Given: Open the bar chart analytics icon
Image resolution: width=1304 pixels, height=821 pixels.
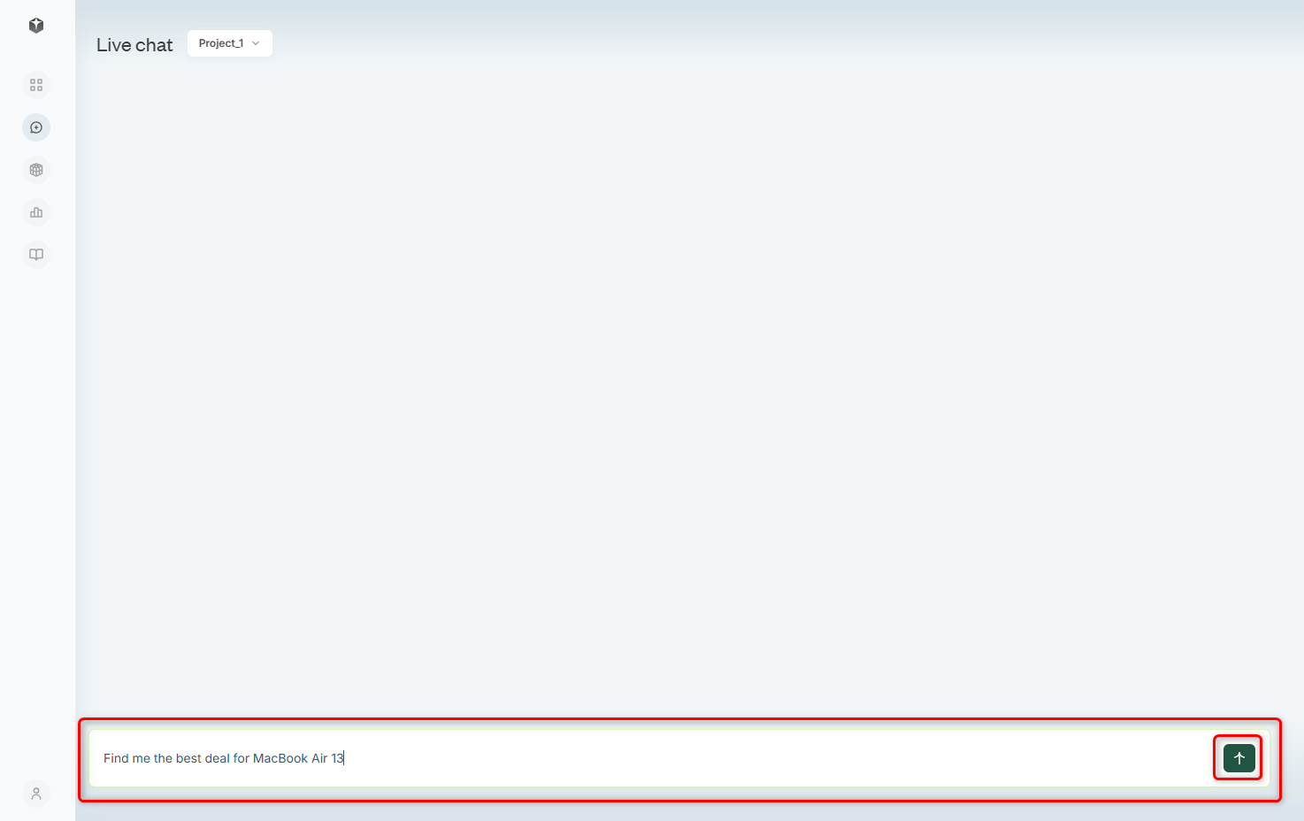Looking at the screenshot, I should 36,212.
